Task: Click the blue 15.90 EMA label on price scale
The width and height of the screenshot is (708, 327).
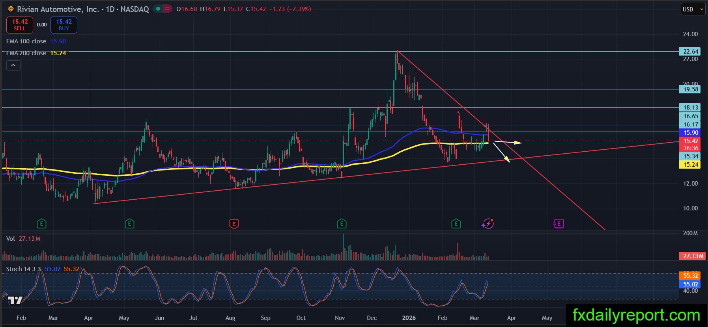Action: (691, 133)
